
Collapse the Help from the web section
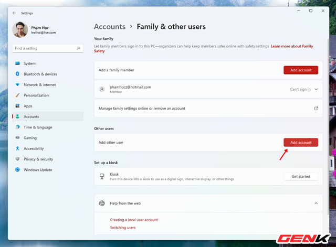click(x=316, y=203)
